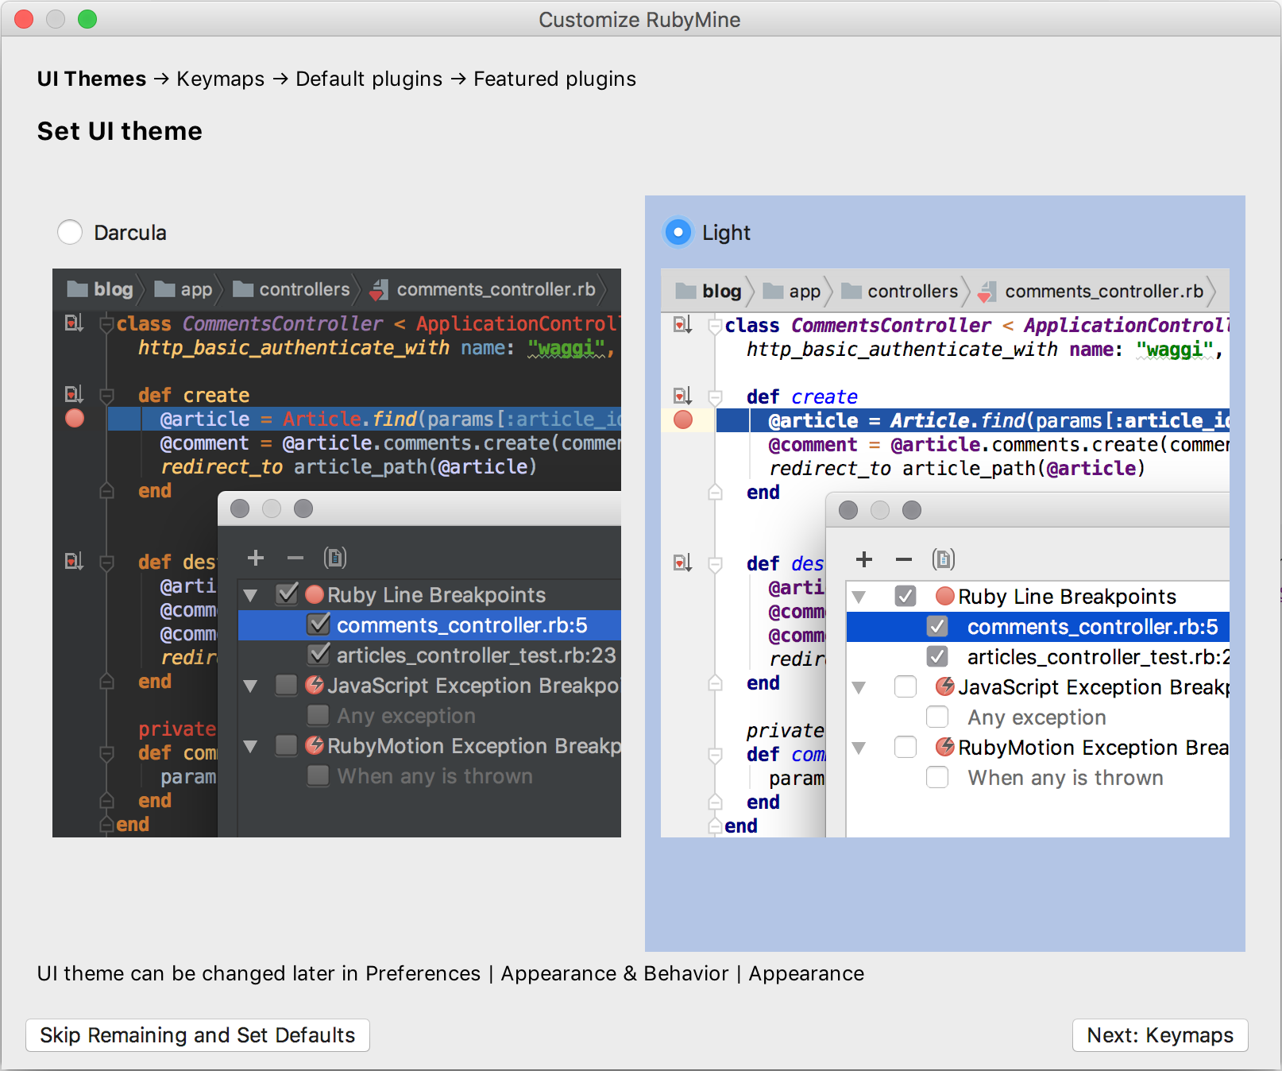Minimize the Customize RubyMine window

(x=56, y=19)
